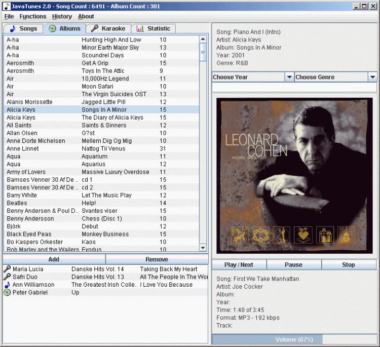The image size is (380, 347).
Task: Select the Beatles Help! album row
Action: tap(101, 203)
